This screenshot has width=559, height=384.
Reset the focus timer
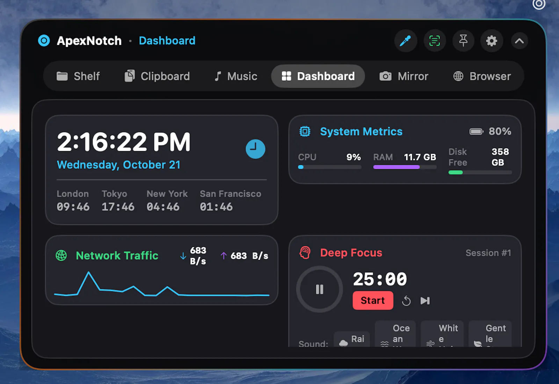coord(406,301)
